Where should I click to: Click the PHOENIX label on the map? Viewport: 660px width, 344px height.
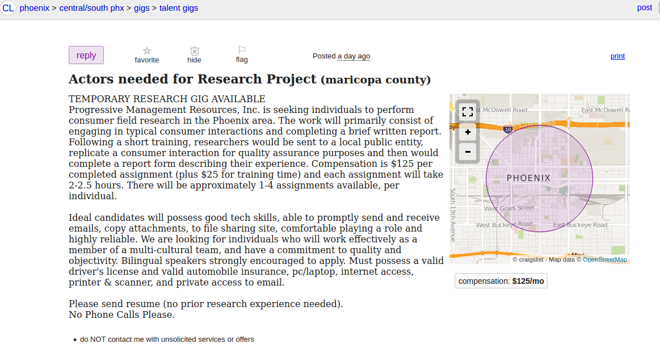tap(529, 178)
